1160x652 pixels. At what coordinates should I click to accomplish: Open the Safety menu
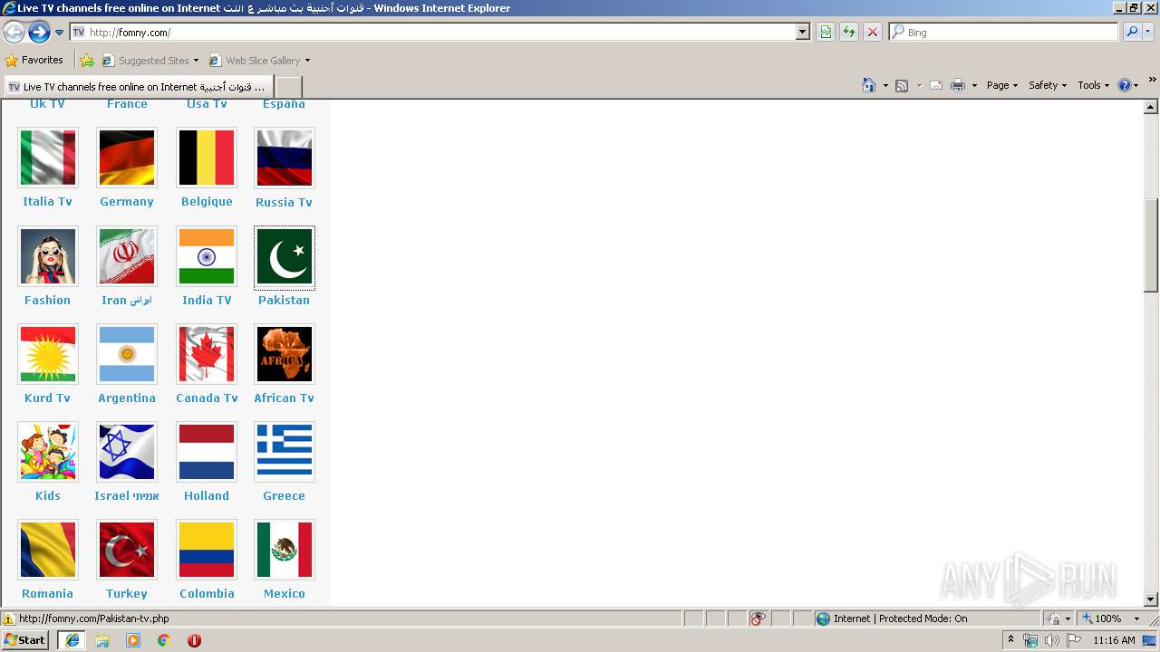[1047, 85]
